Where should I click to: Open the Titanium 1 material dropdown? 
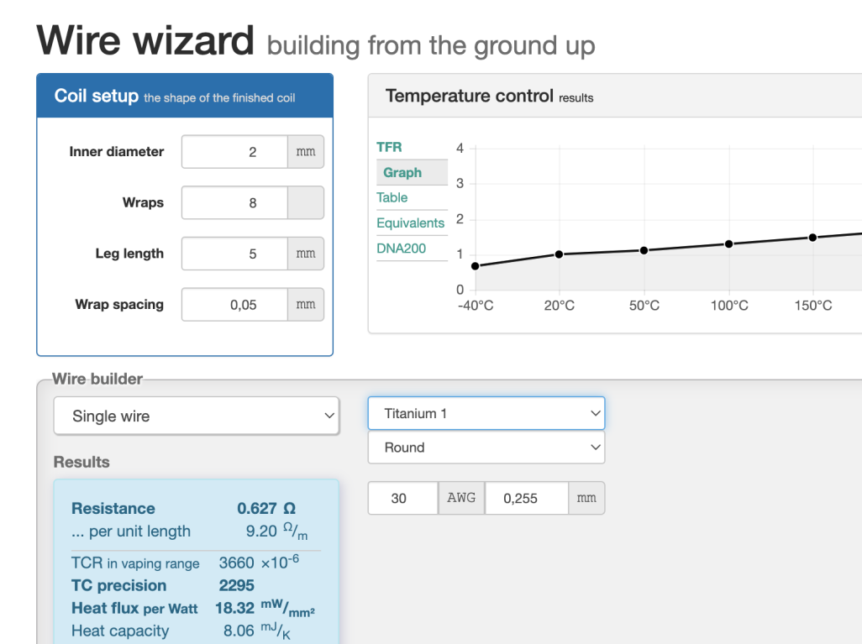coord(486,413)
